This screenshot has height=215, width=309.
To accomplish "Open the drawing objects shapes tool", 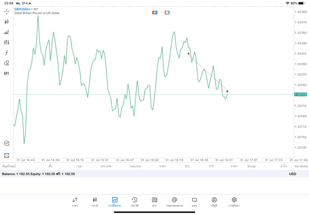I will (7, 63).
